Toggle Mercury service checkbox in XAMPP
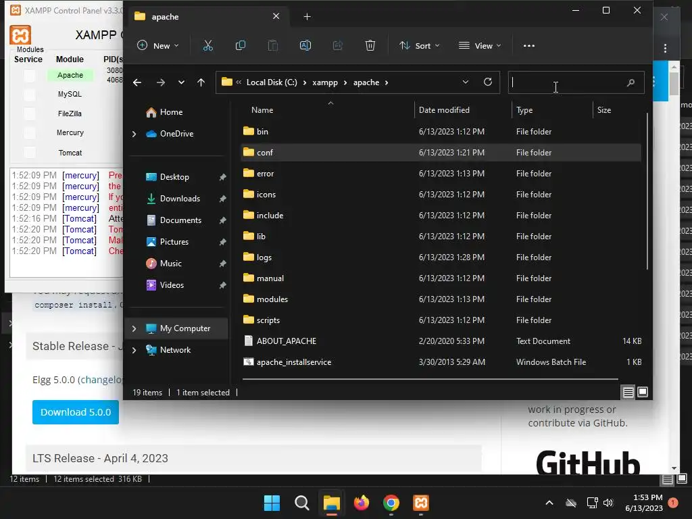692x519 pixels. click(30, 133)
